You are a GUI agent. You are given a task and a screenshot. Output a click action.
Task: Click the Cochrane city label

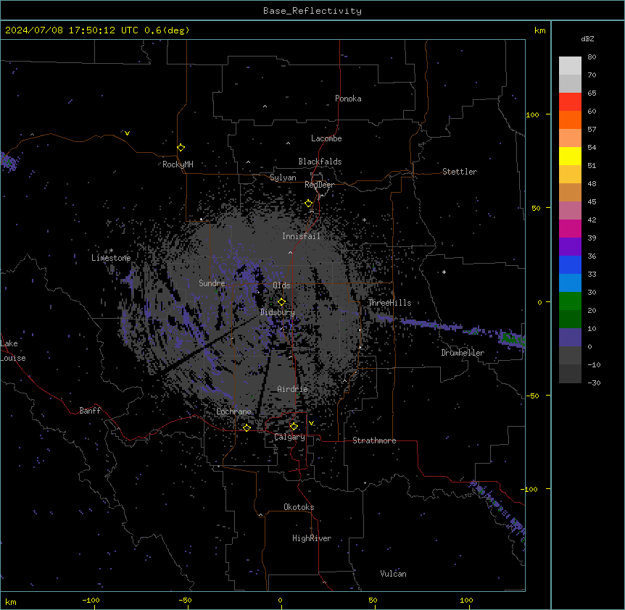point(233,411)
